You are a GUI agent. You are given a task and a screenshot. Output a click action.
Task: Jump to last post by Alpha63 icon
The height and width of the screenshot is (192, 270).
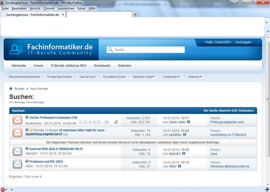(184, 154)
